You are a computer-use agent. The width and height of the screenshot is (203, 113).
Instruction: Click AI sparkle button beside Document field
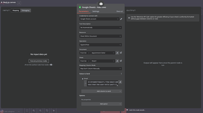(x=117, y=53)
